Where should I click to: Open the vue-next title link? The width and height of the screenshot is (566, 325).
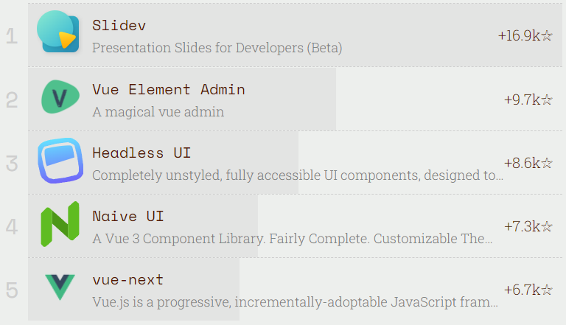point(128,280)
